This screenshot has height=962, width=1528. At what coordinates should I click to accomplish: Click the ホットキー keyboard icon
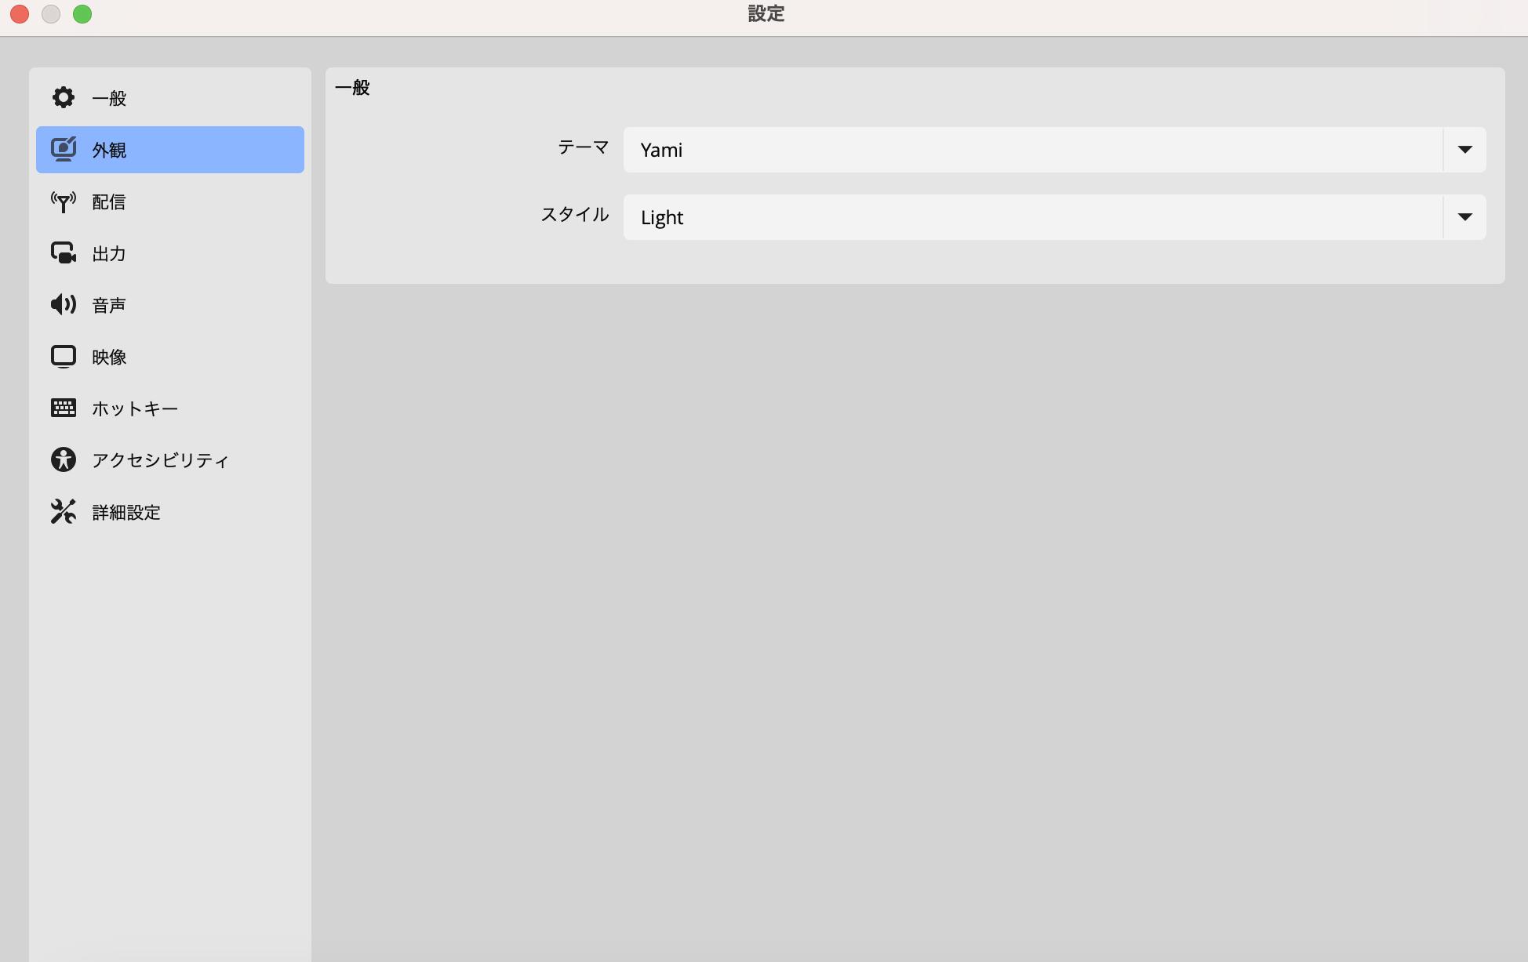tap(64, 408)
